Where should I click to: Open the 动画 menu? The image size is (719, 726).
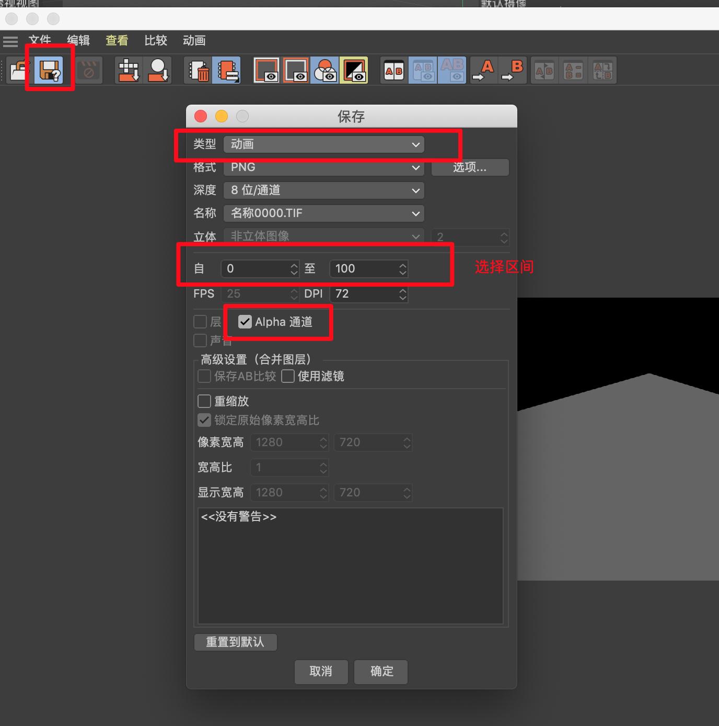click(194, 40)
